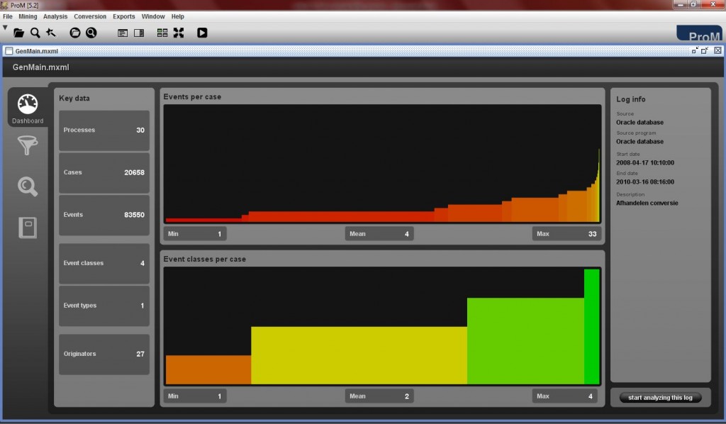Click the orange bar in Event classes chart
The width and height of the screenshot is (726, 424).
pos(208,370)
